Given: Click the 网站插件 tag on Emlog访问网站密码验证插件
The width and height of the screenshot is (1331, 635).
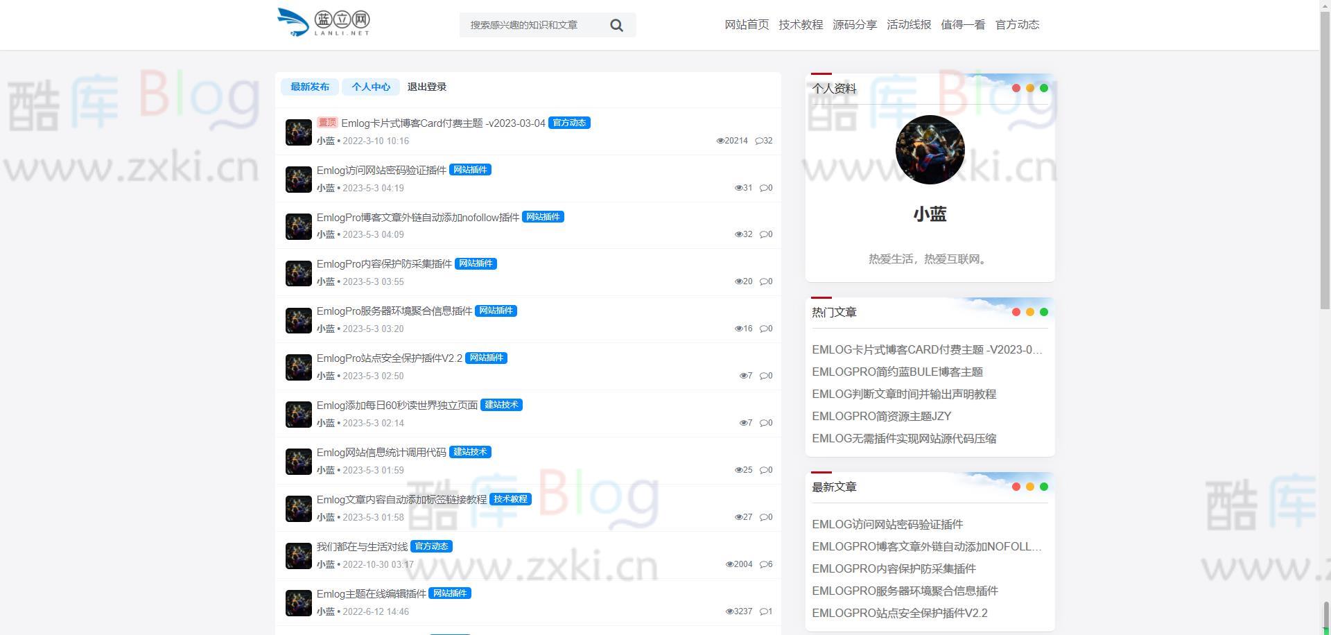Looking at the screenshot, I should (471, 169).
